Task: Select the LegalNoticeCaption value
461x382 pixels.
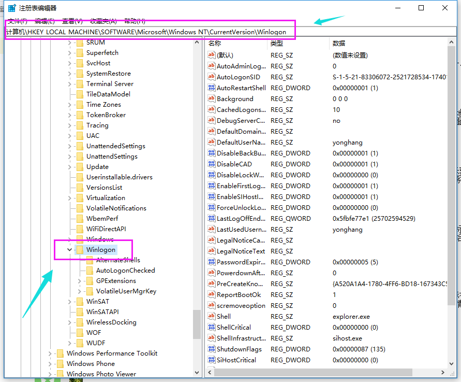Action: pos(239,240)
